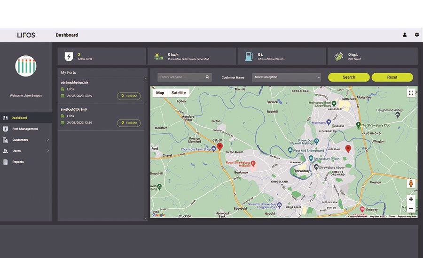Open Fort Management from the sidebar
Image resolution: width=423 pixels, height=258 pixels.
25,129
